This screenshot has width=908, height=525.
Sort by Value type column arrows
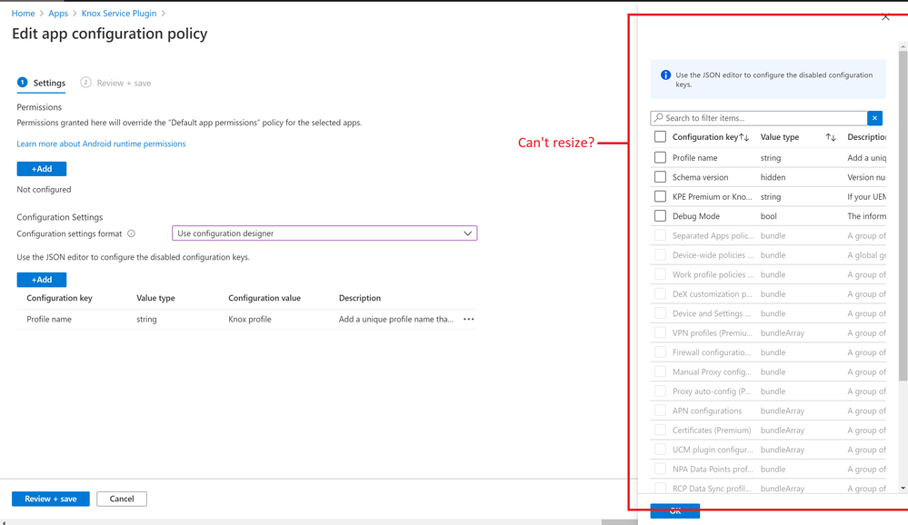(831, 137)
